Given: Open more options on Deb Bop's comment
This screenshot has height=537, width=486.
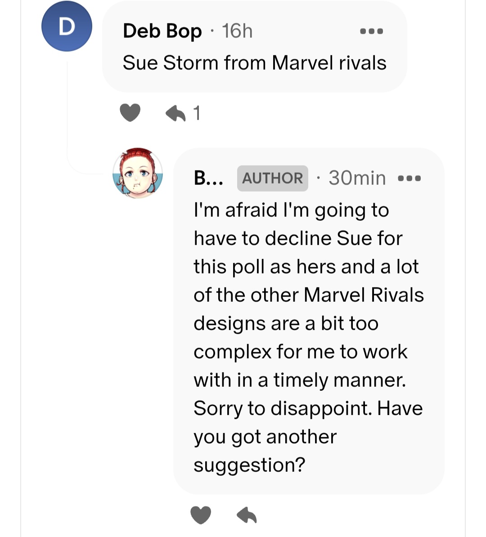Looking at the screenshot, I should [x=372, y=31].
